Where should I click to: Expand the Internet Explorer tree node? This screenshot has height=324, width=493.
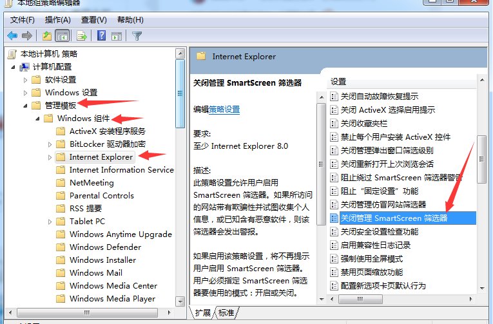pos(50,157)
